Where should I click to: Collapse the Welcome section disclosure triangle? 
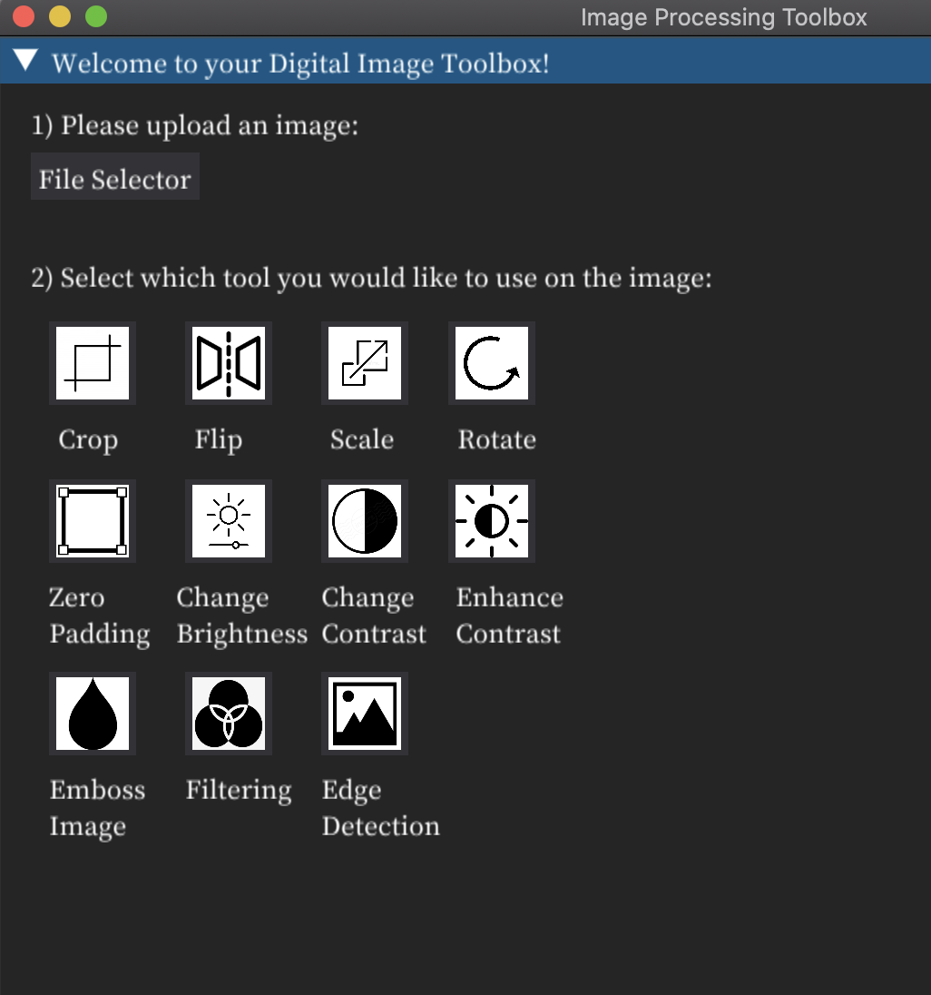tap(25, 61)
